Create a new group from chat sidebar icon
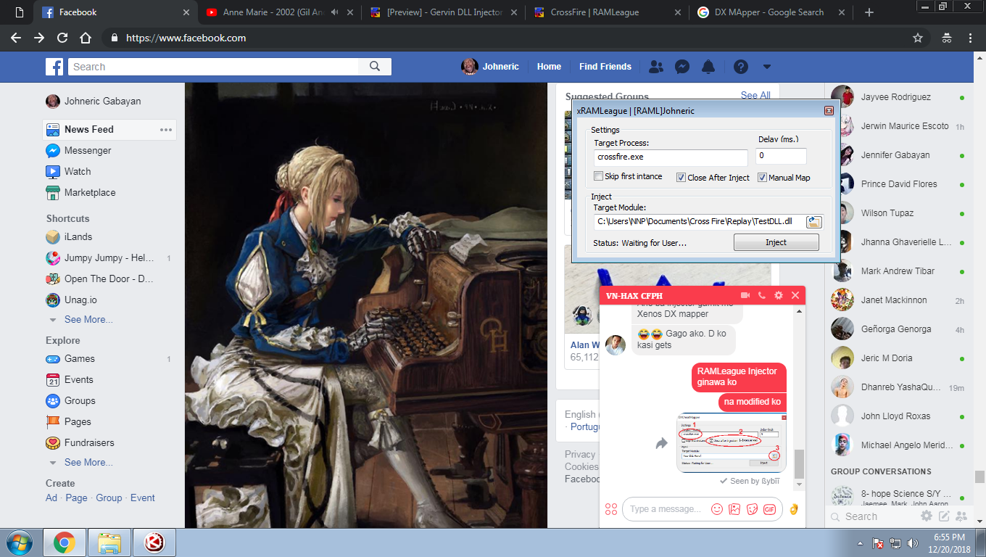The image size is (986, 557). click(961, 516)
